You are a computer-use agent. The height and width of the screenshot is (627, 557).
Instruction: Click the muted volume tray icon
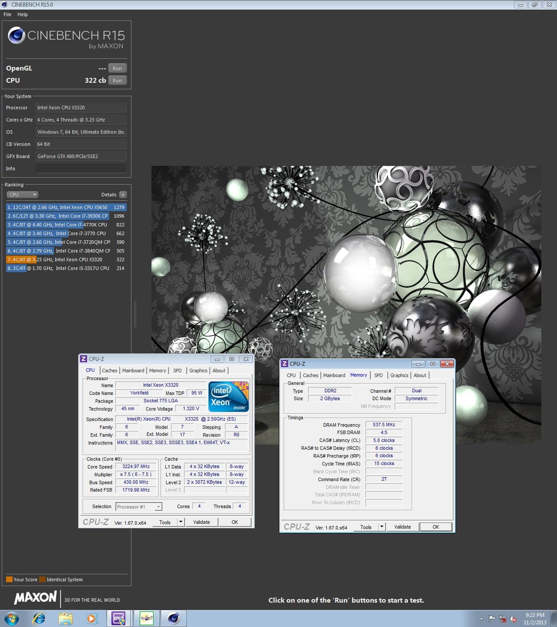(x=513, y=619)
